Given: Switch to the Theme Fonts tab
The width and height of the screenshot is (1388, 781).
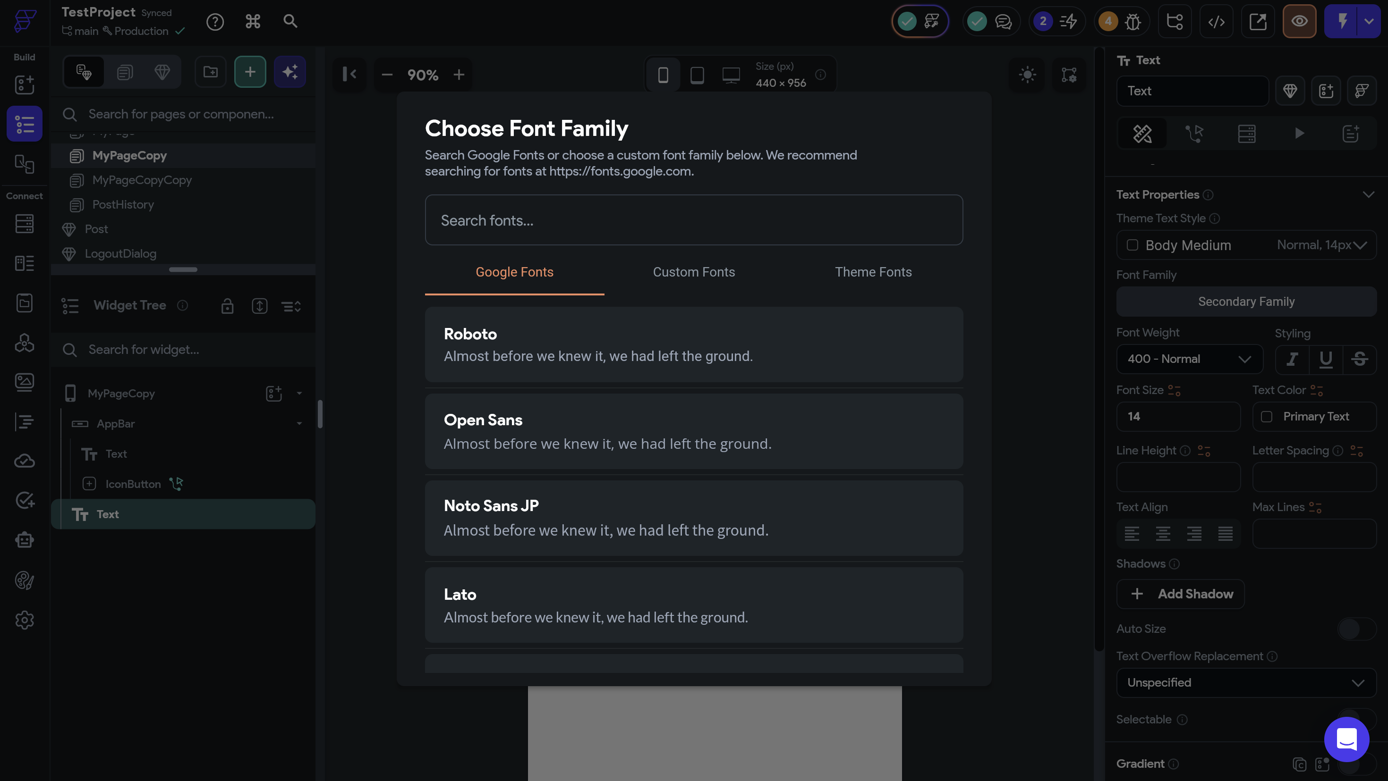Looking at the screenshot, I should point(873,272).
